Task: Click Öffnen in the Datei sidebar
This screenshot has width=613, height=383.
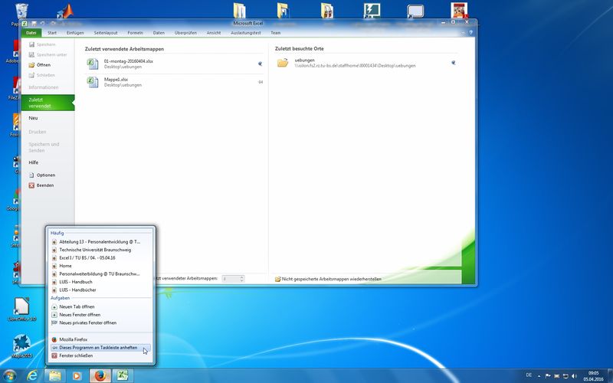Action: pos(44,65)
